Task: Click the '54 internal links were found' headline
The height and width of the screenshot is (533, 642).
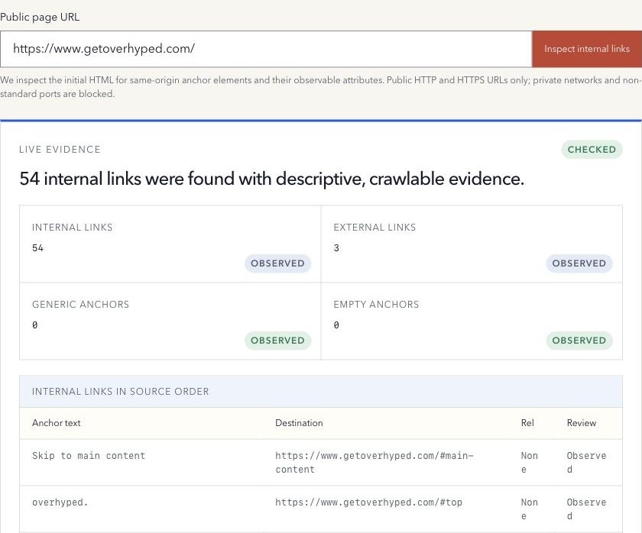Action: 272,179
